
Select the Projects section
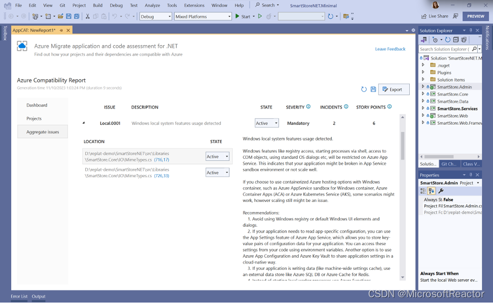click(34, 119)
